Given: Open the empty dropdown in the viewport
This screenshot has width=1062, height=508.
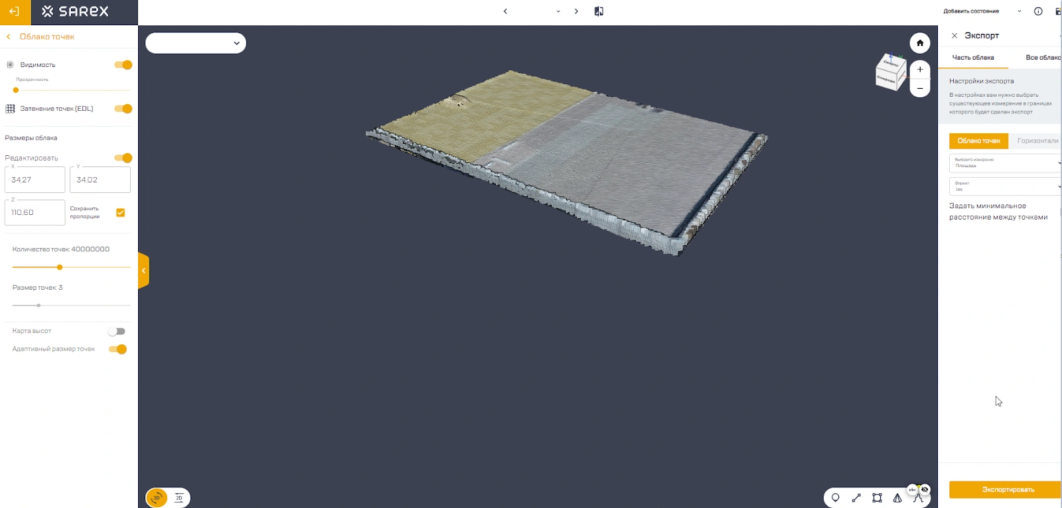Looking at the screenshot, I should 196,43.
